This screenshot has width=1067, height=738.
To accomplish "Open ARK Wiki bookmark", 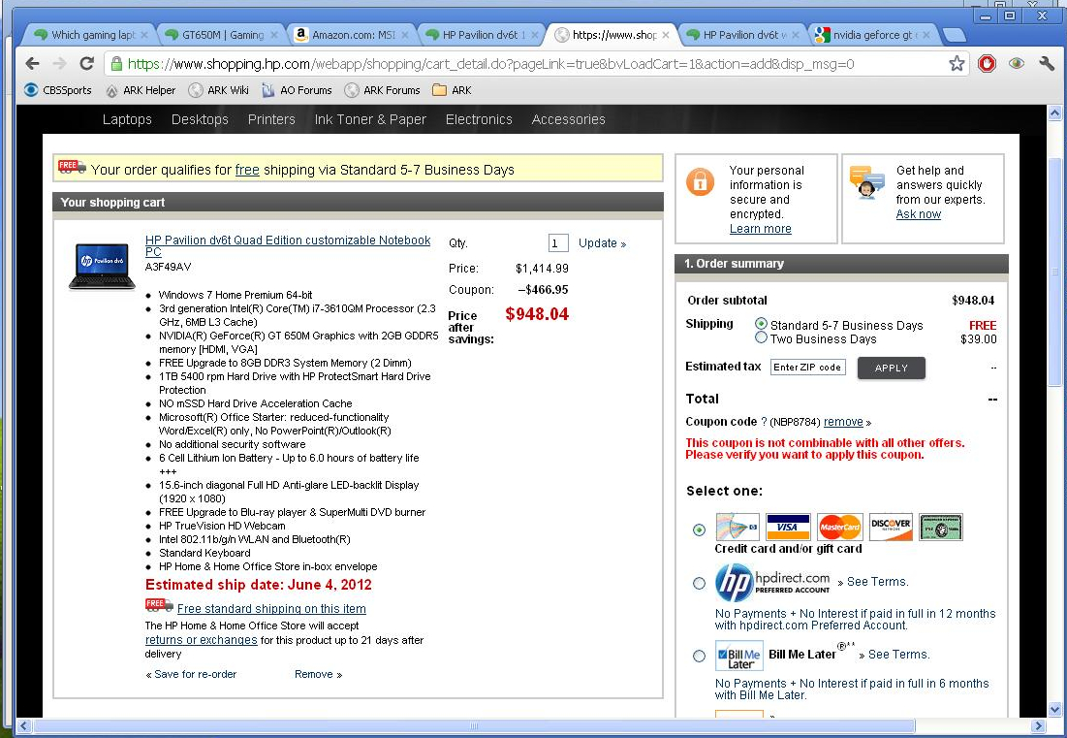I will pos(218,90).
